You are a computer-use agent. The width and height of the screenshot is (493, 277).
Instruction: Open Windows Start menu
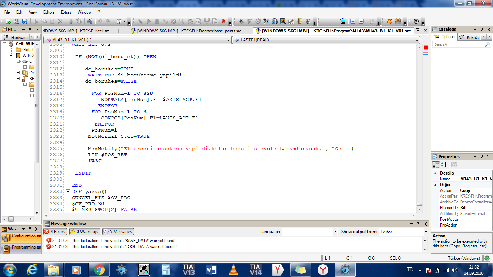9,269
